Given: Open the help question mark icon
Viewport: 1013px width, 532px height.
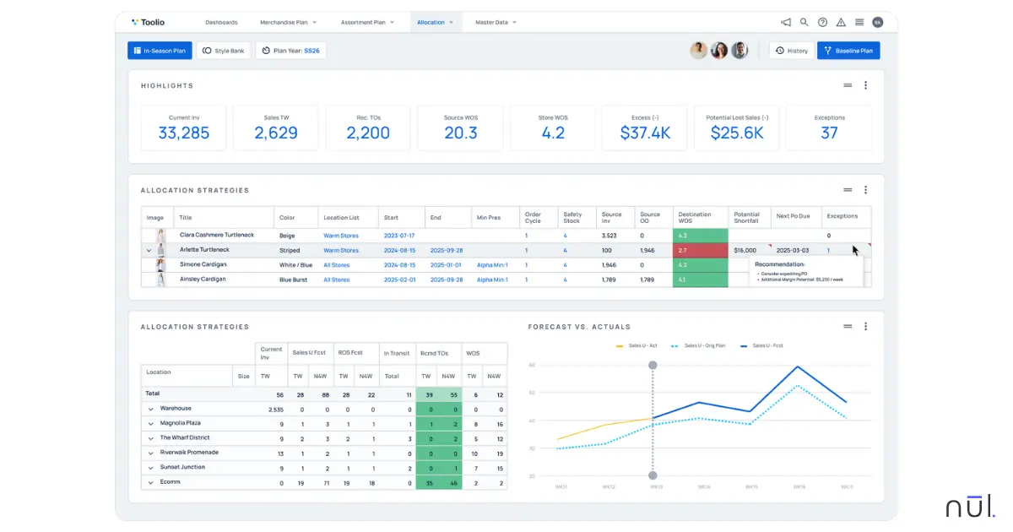Looking at the screenshot, I should tap(822, 23).
